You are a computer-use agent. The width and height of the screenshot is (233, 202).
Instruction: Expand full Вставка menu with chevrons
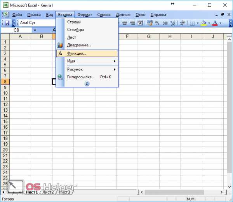click(87, 84)
